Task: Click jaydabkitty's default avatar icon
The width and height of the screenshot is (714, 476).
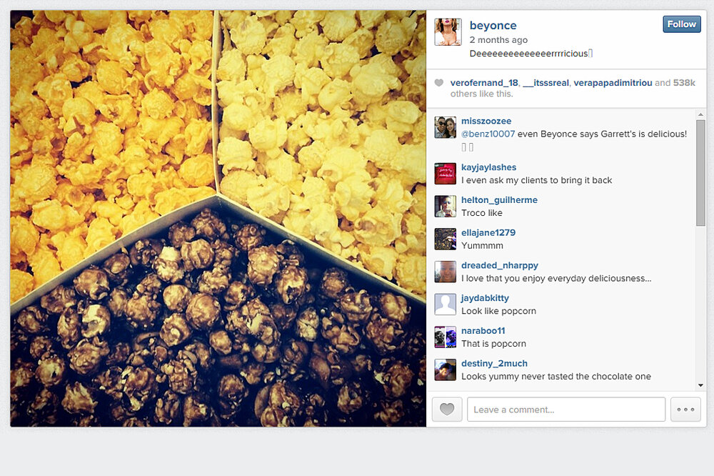Action: pyautogui.click(x=446, y=304)
